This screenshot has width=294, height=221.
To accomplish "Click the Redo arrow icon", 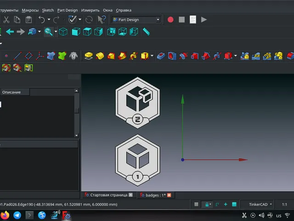I will [x=56, y=19].
